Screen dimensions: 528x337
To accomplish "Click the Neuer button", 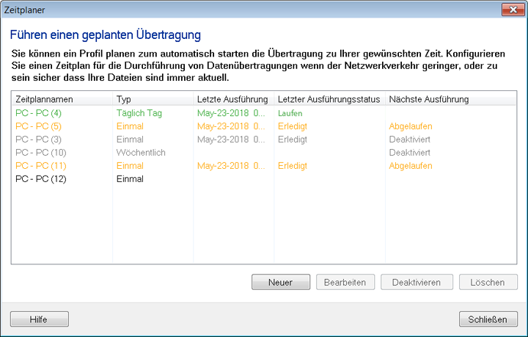I will point(280,283).
